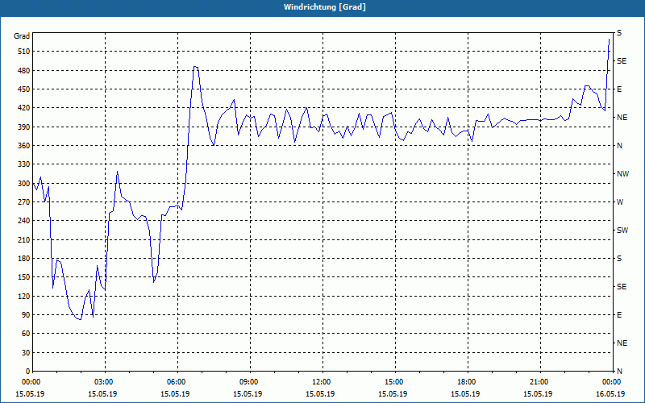Select the y-axis tick label 240
The height and width of the screenshot is (403, 645).
coord(24,220)
